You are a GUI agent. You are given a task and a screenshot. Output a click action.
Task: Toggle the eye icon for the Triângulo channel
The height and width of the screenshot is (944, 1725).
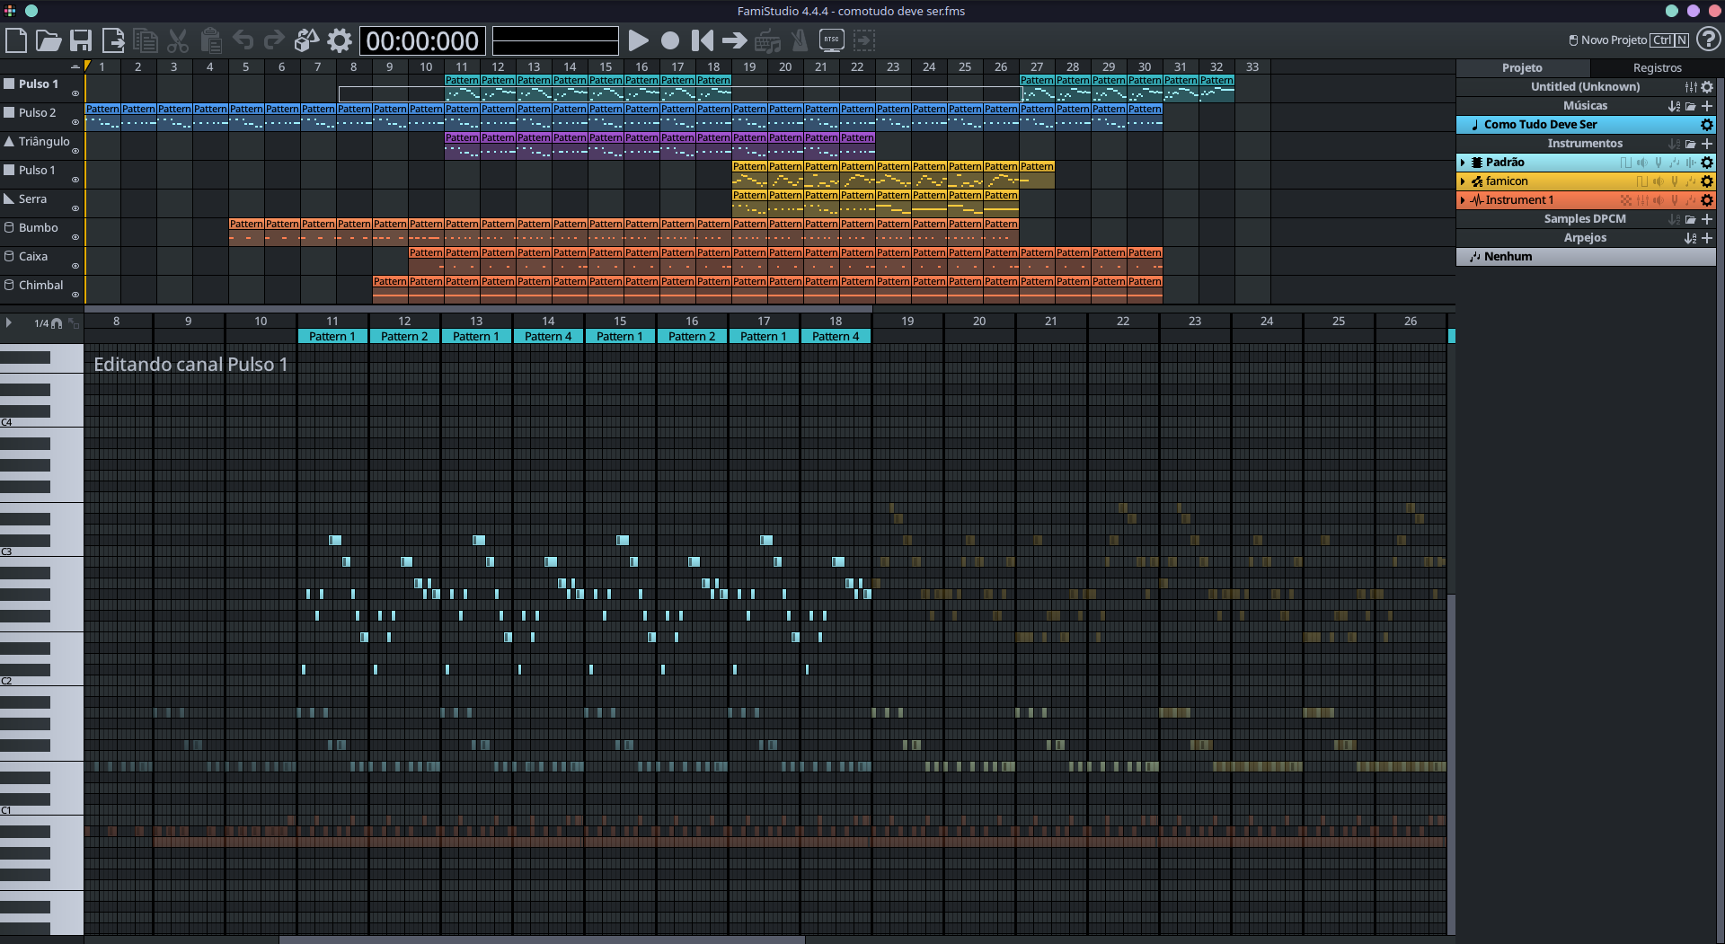pyautogui.click(x=75, y=151)
